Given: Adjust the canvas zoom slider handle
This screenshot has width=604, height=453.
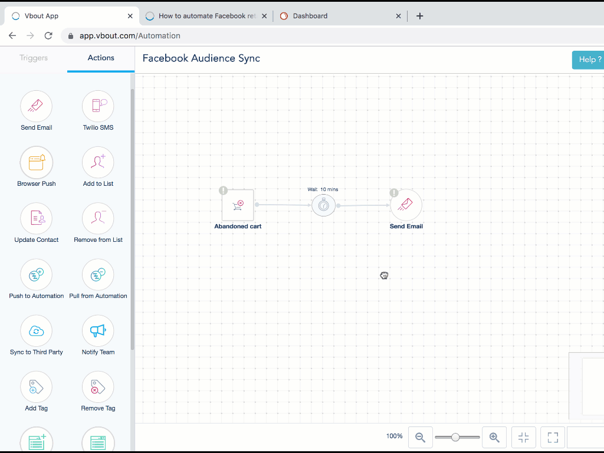Looking at the screenshot, I should click(455, 437).
